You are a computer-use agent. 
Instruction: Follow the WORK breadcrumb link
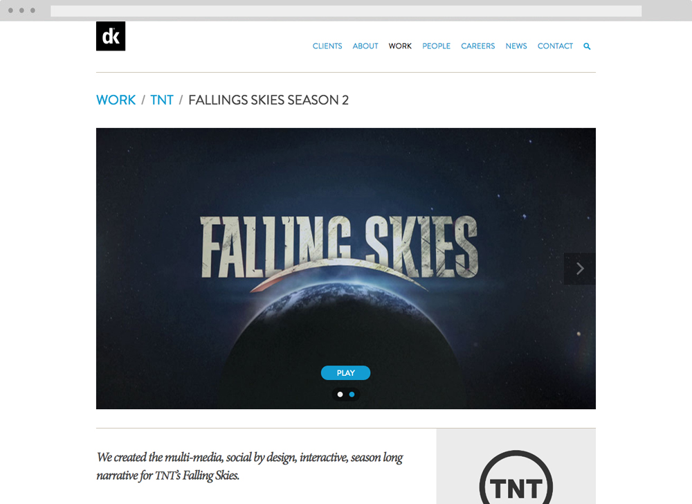point(116,100)
